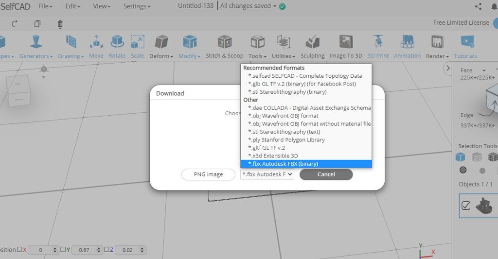Choose *.fbx Autodesk FBX (binary) option

(306, 164)
